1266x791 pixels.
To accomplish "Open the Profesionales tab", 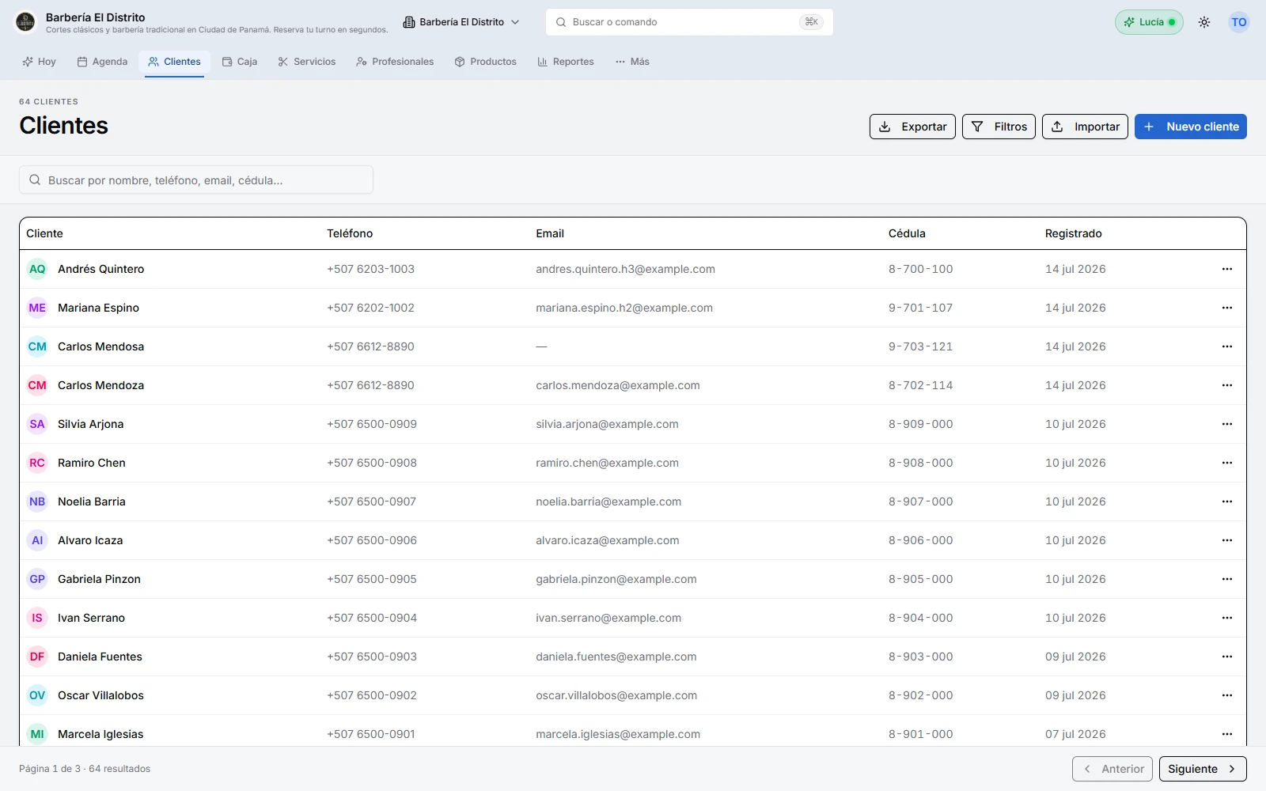I will [395, 62].
